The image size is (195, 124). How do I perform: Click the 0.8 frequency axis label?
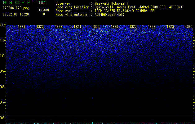(2, 87)
